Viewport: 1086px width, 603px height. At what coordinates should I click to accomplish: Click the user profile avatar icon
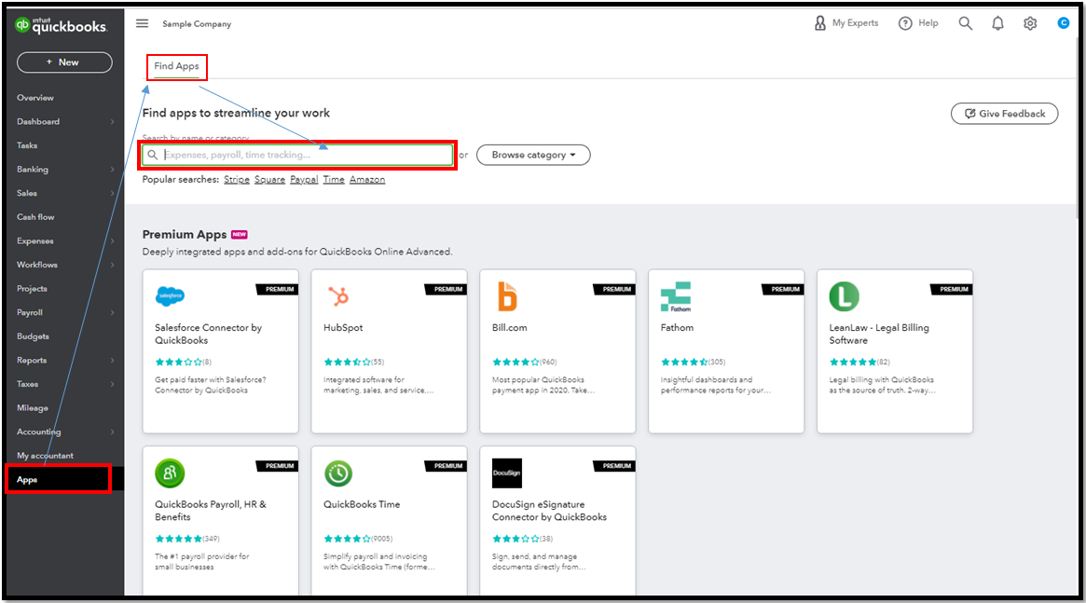click(1063, 23)
